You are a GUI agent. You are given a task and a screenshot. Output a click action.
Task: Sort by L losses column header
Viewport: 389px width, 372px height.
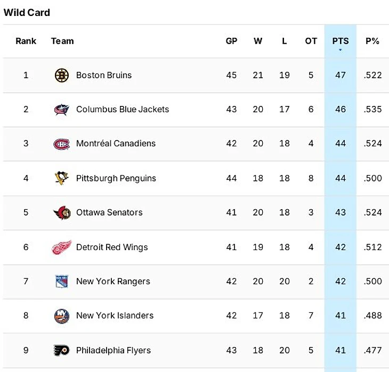(285, 41)
